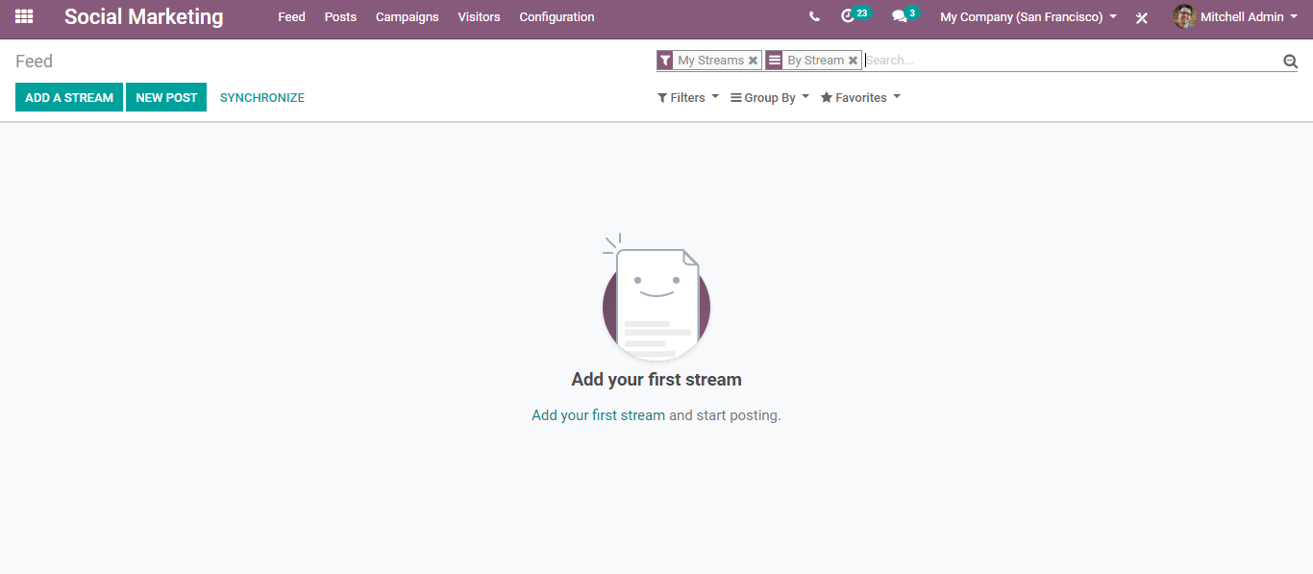
Task: Click the Feed breadcrumb title
Action: [34, 62]
